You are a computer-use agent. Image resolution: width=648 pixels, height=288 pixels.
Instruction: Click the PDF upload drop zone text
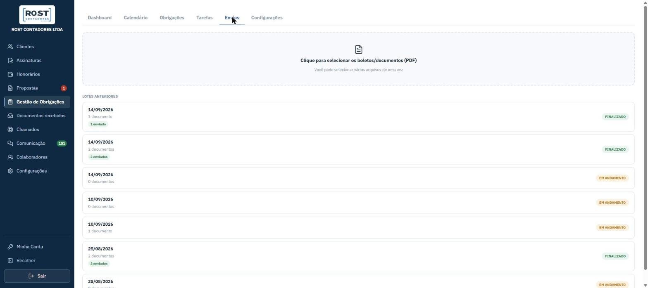tap(358, 60)
